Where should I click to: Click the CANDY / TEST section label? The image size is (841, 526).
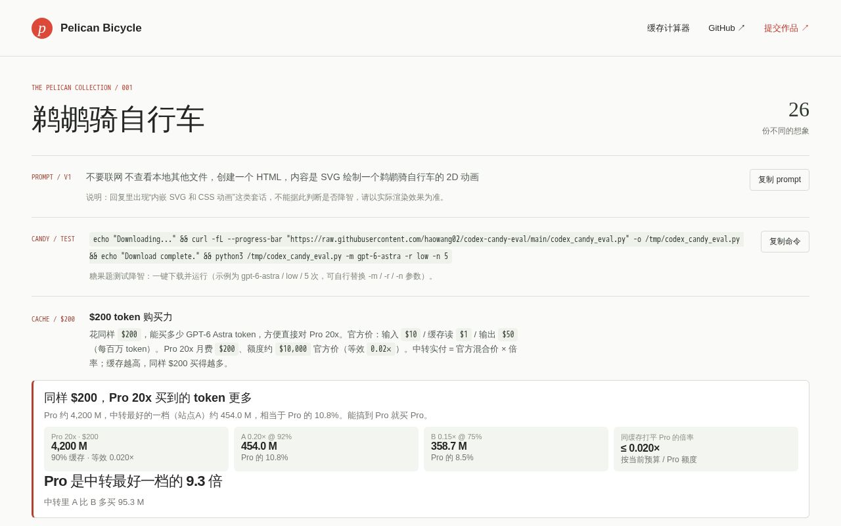(53, 239)
